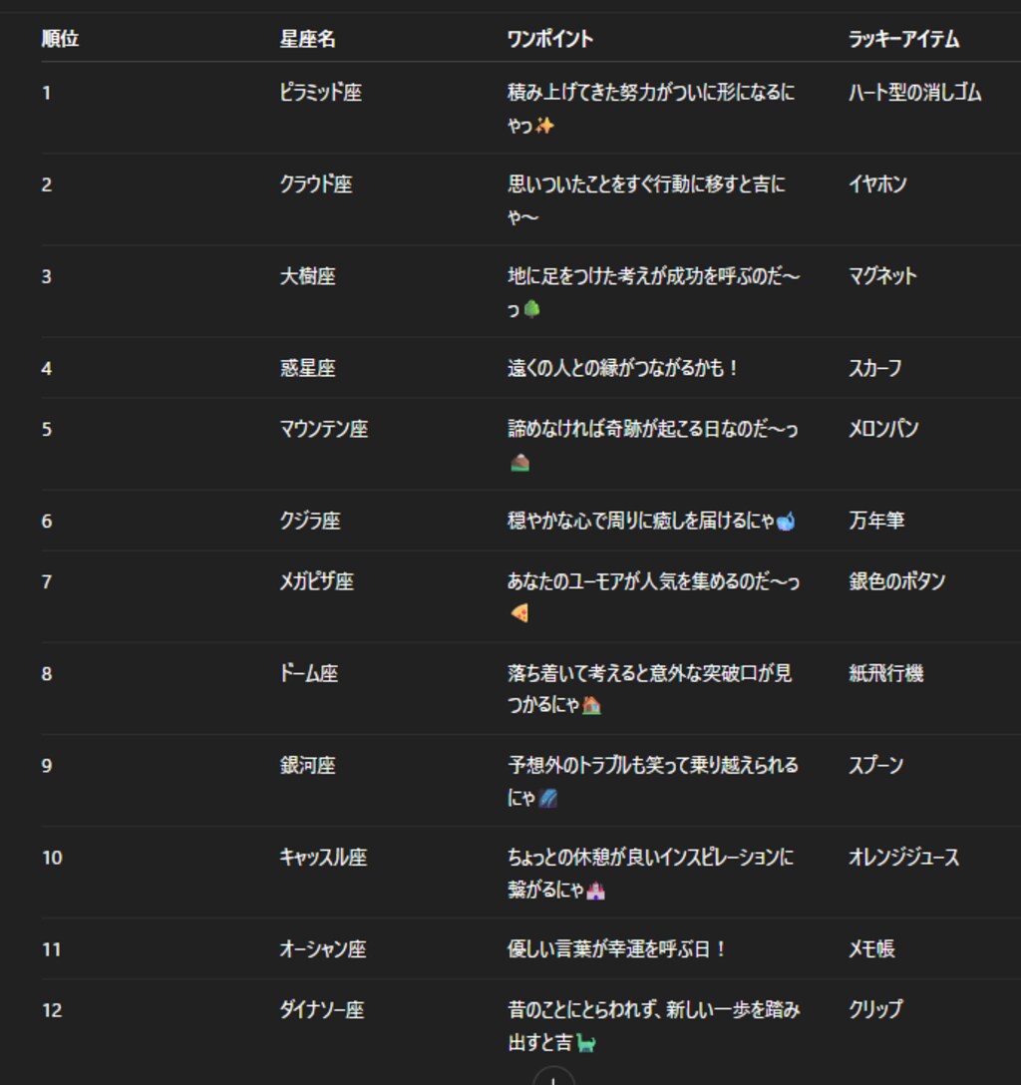Click the tree emoji in the 大樹座 row
This screenshot has width=1021, height=1085.
coord(531,309)
